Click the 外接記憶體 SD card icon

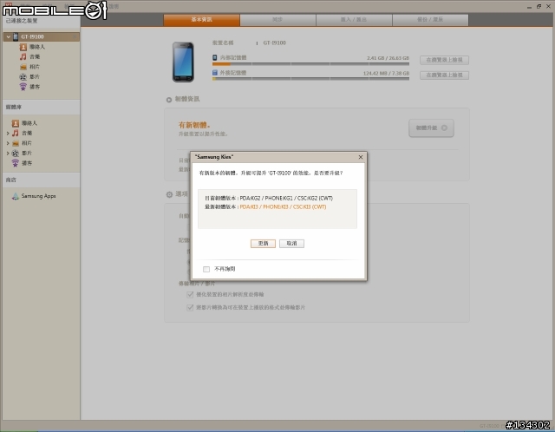214,73
